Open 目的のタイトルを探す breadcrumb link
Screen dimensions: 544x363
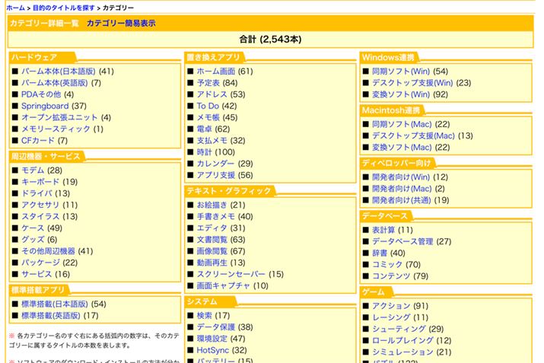(63, 6)
